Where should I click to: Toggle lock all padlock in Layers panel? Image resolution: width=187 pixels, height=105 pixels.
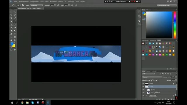156,80
